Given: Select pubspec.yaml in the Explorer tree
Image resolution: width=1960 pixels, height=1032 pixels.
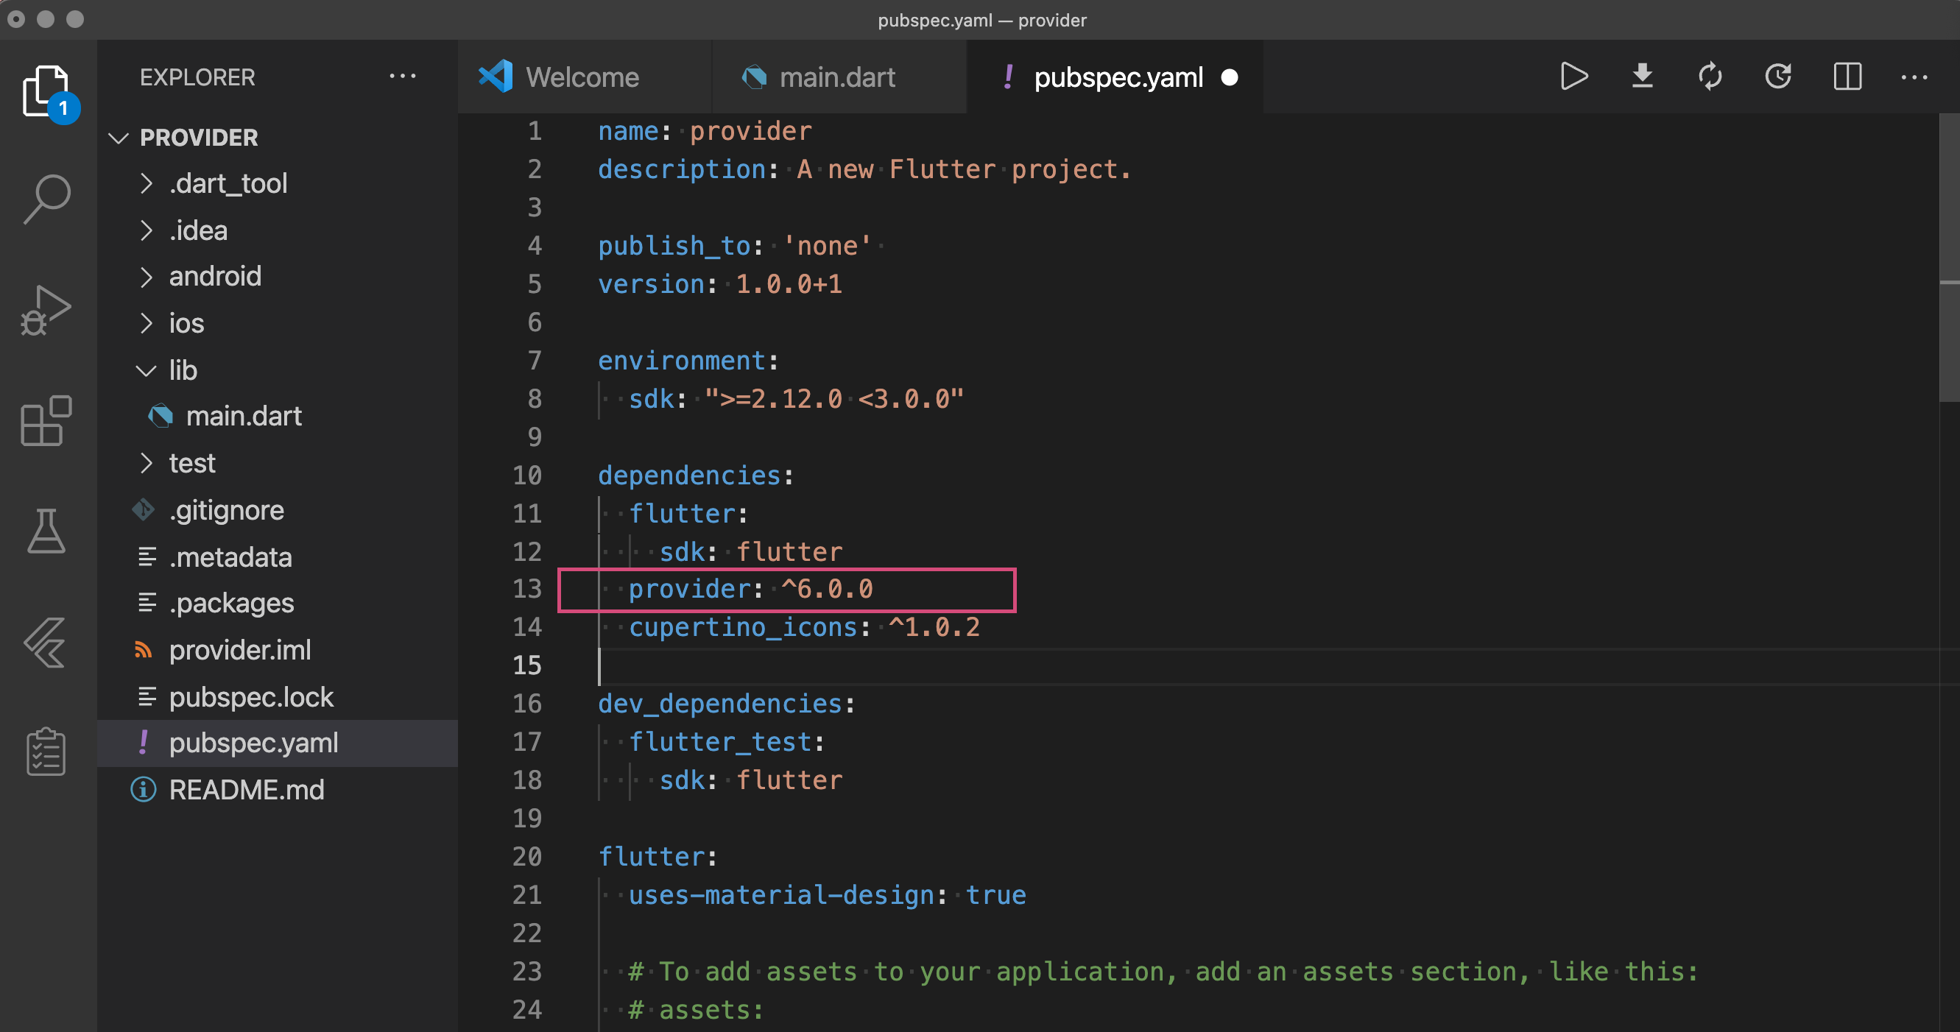Looking at the screenshot, I should coord(278,743).
